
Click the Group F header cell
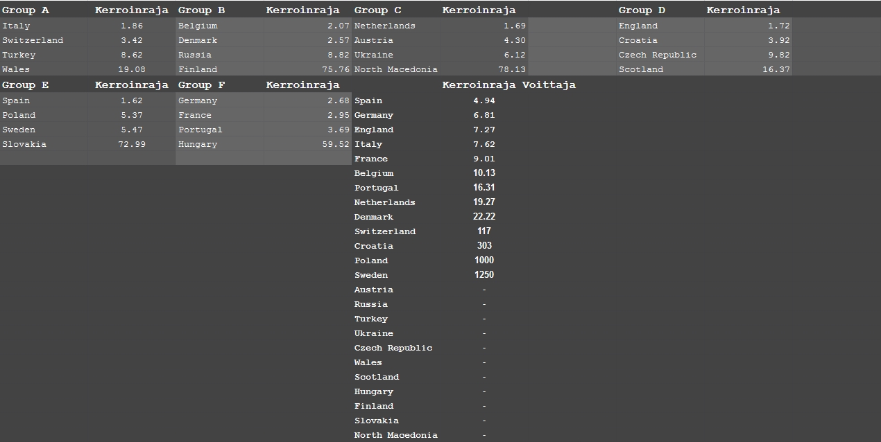tap(201, 85)
